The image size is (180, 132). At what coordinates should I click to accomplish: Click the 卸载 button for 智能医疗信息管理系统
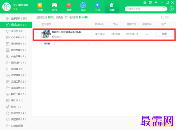coord(164,34)
